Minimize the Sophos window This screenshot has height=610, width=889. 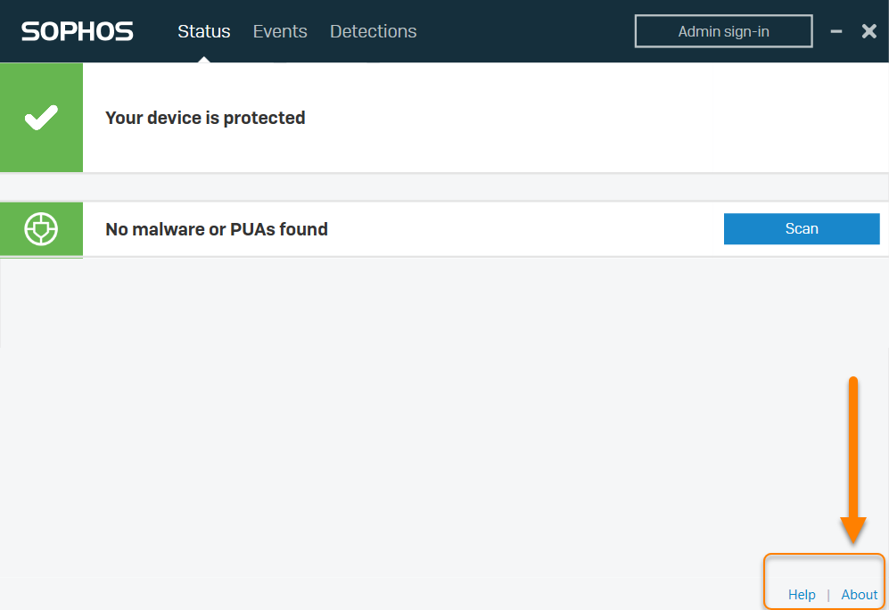(836, 31)
